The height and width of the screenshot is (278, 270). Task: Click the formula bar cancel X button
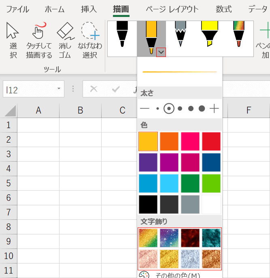pyautogui.click(x=94, y=89)
